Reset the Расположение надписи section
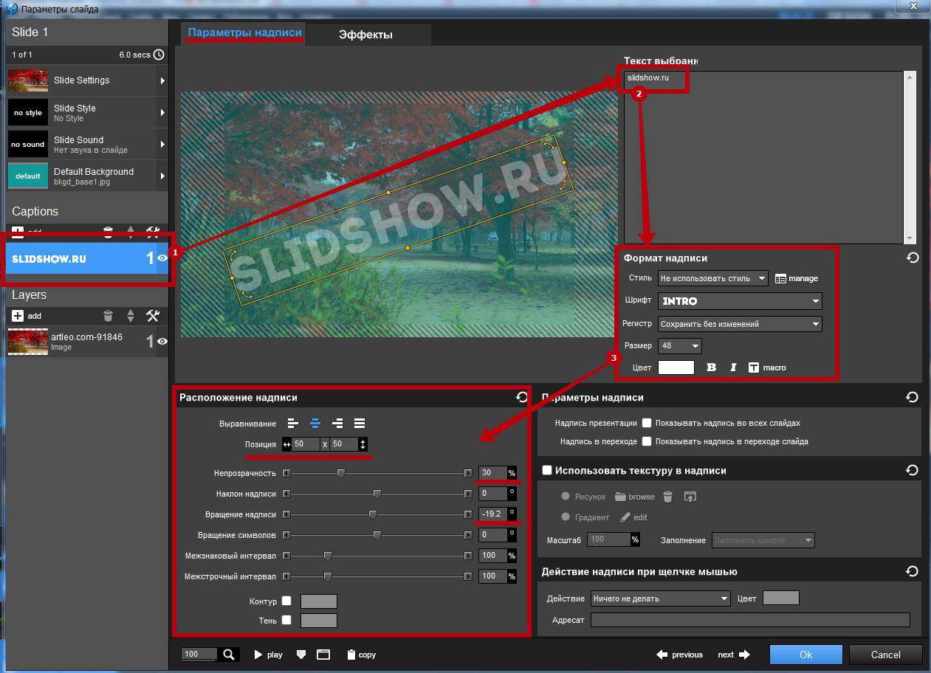This screenshot has height=673, width=931. coord(522,397)
